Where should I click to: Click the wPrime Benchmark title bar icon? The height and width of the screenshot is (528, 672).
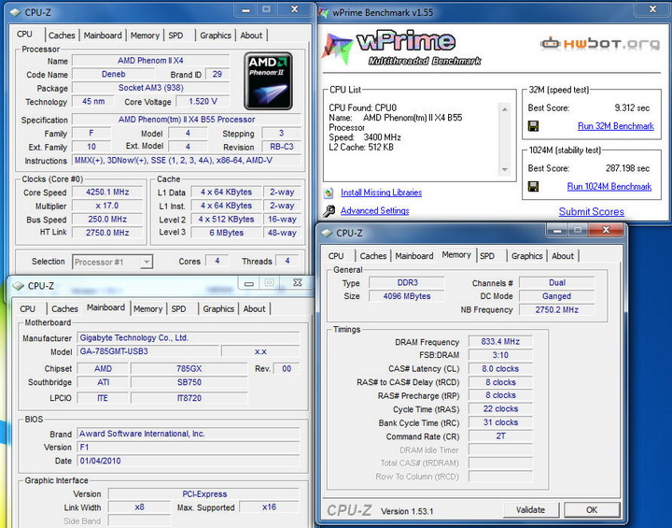pos(323,12)
